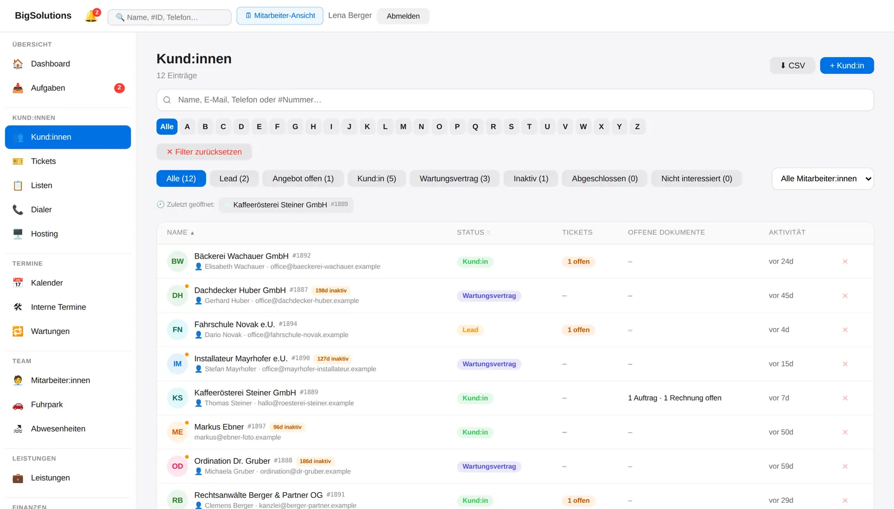Select the Alle alphabet filter
This screenshot has width=894, height=509.
pos(167,127)
